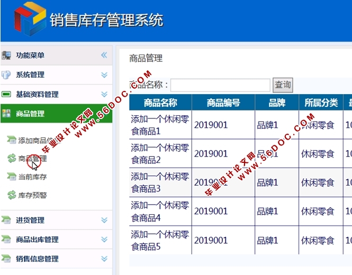
Task: Click 休闲零食 in the 商品3 row
Action: tap(318, 182)
